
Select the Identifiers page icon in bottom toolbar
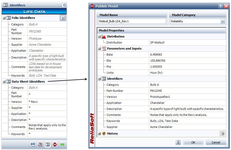(48, 144)
